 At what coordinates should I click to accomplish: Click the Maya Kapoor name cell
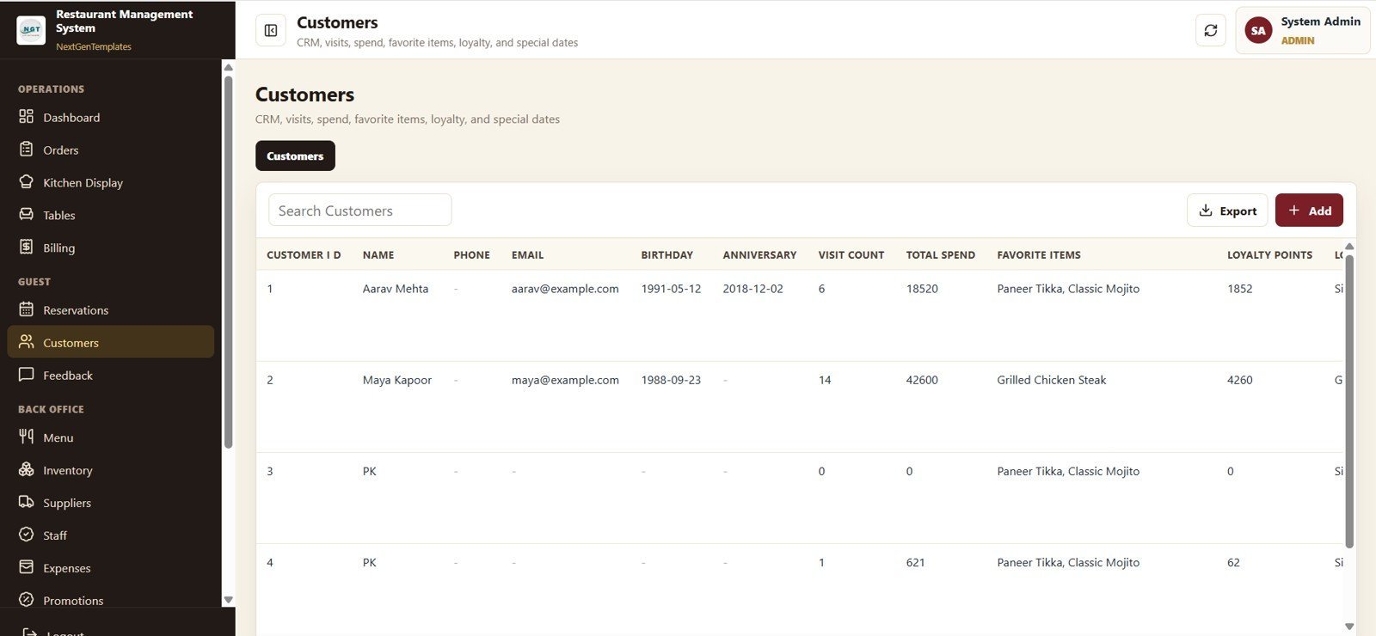pyautogui.click(x=397, y=380)
